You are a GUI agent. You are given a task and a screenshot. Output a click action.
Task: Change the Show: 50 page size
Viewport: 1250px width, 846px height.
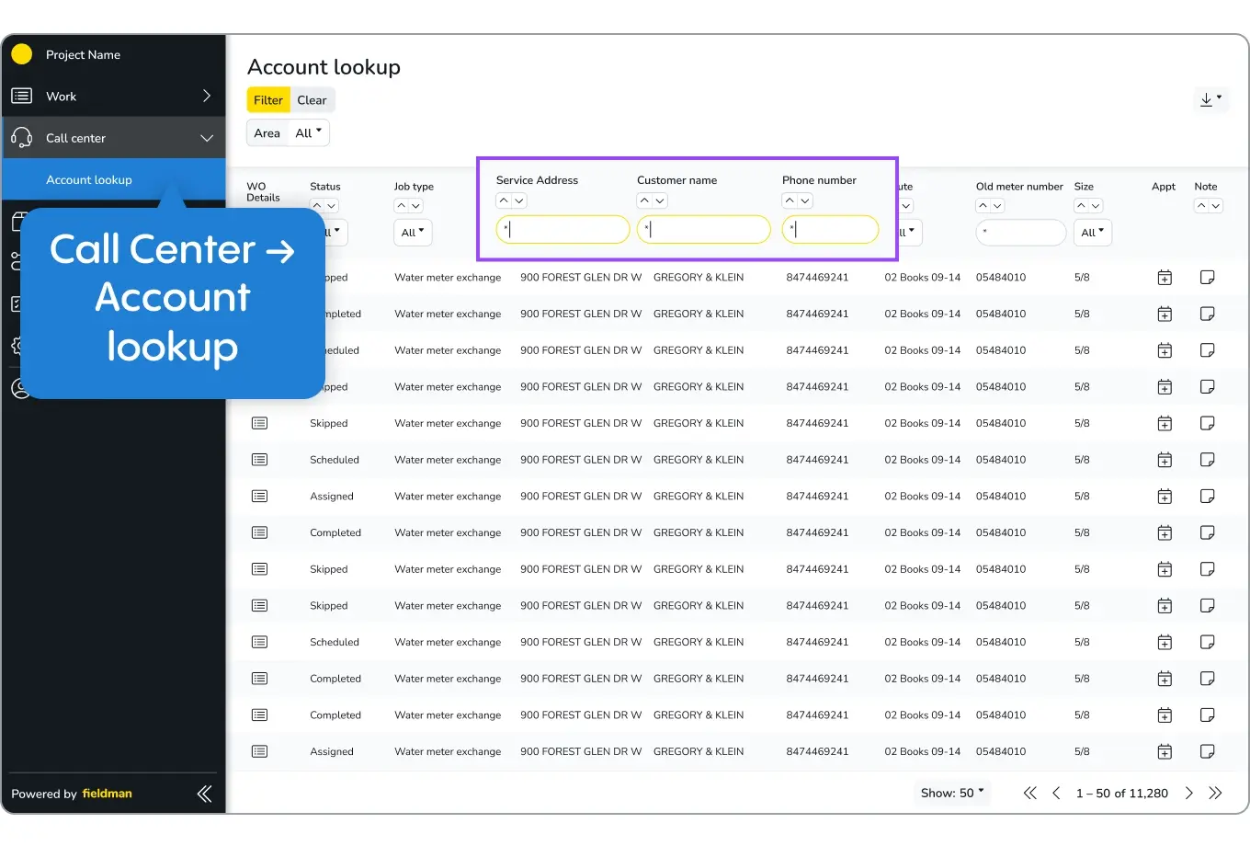[952, 793]
